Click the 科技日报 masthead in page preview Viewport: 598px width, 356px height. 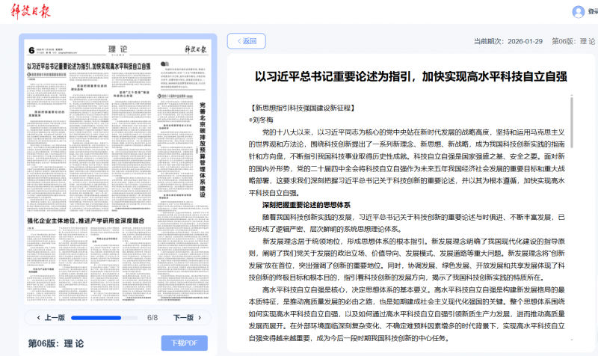[x=198, y=49]
